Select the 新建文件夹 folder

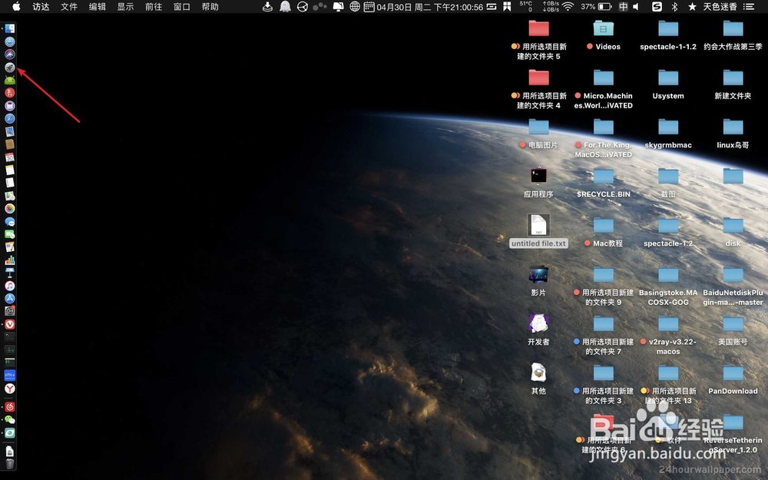(x=733, y=84)
